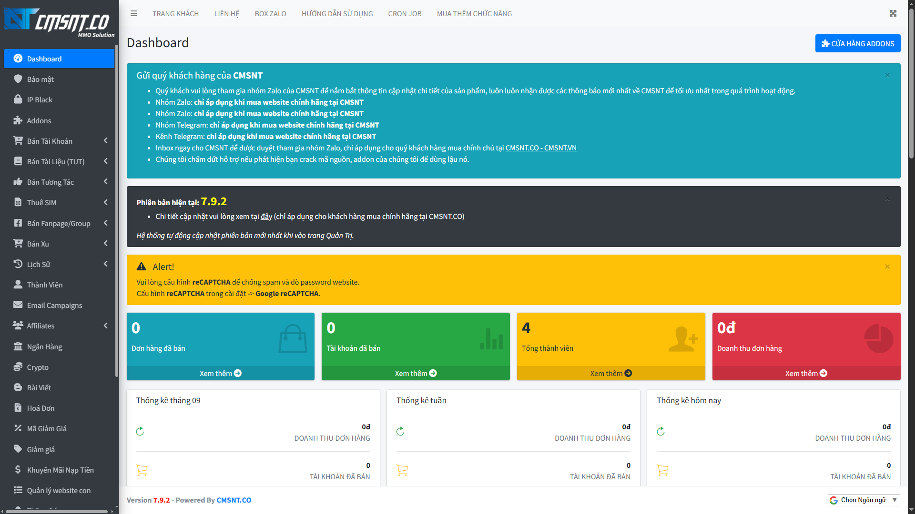
Task: Click Thành Viên user icon
Action: tap(18, 285)
